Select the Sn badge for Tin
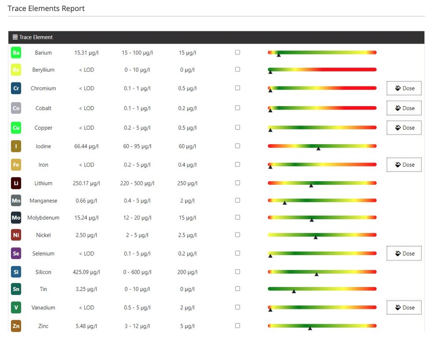This screenshot has width=442, height=340. point(16,289)
